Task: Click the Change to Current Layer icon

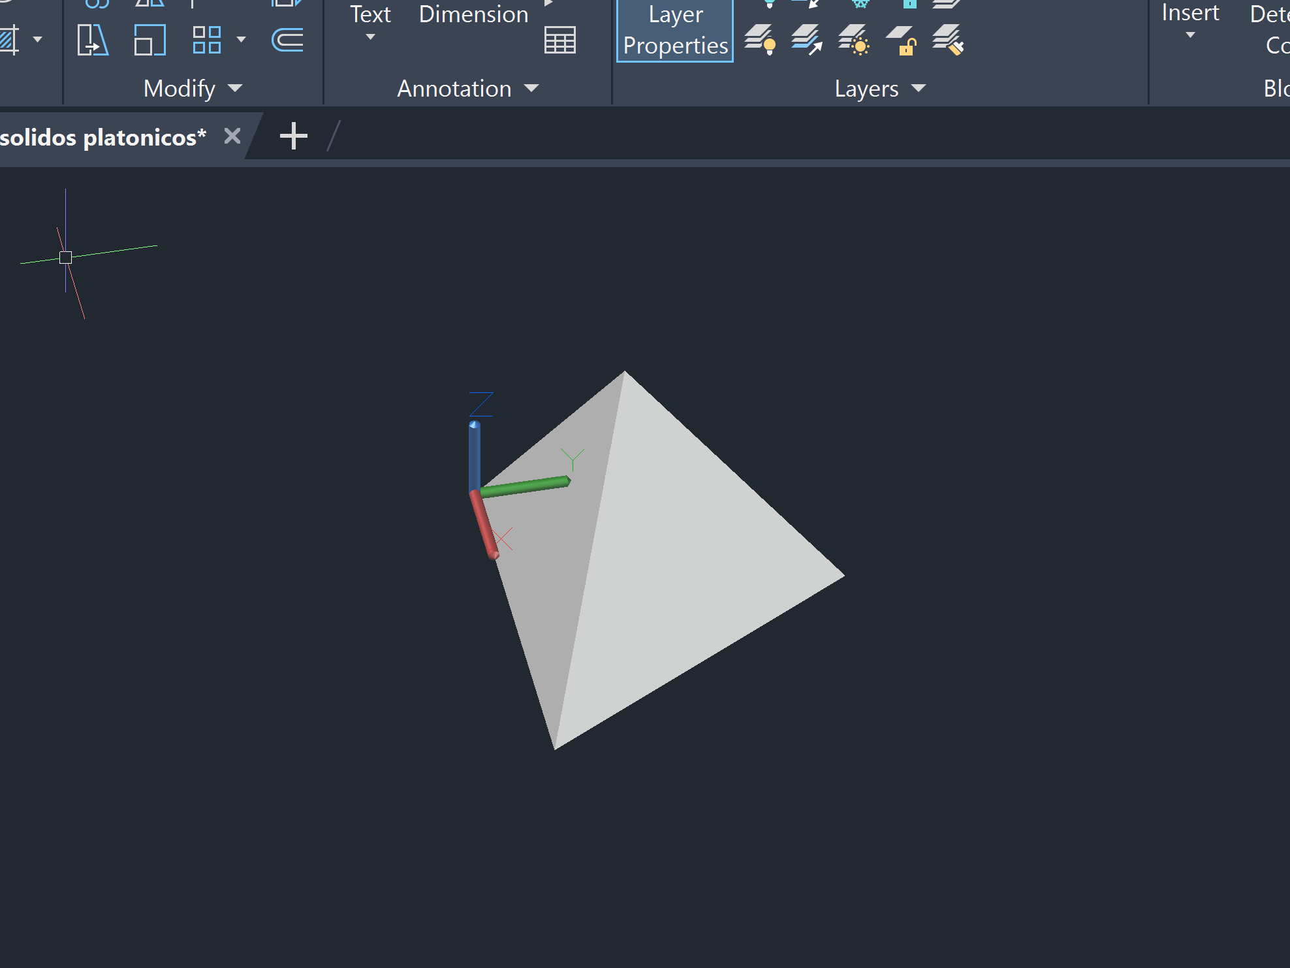Action: 807,40
